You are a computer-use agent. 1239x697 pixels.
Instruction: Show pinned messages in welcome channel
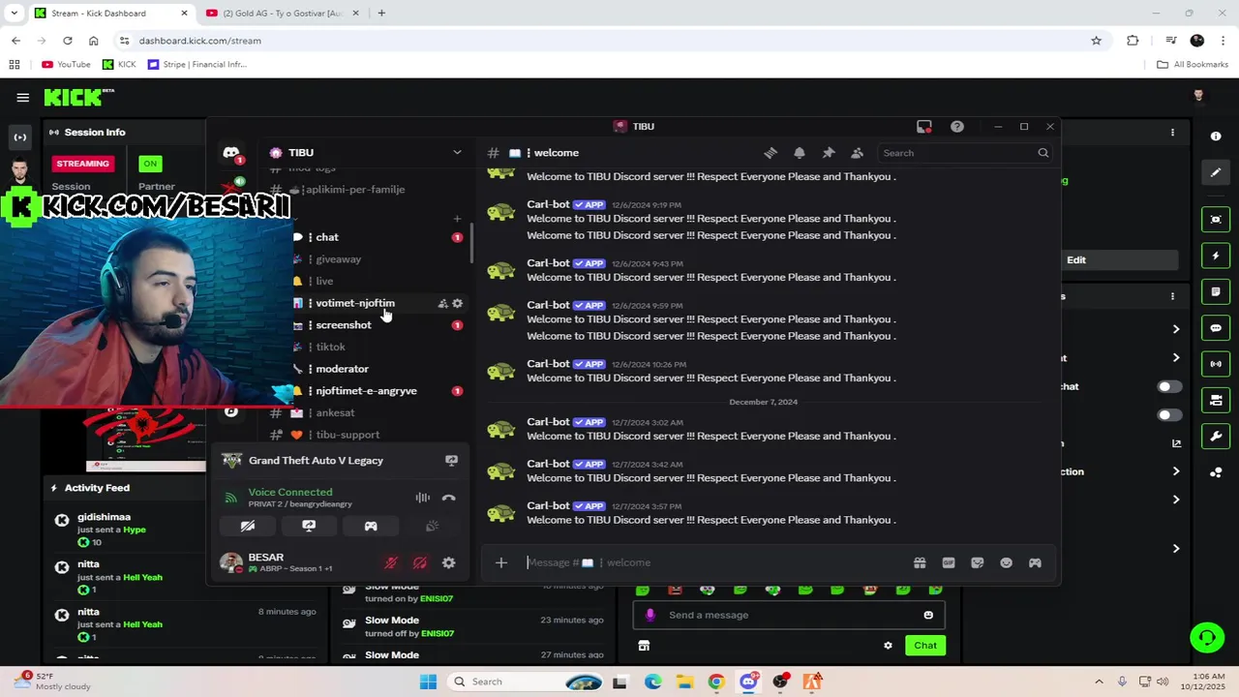click(x=829, y=153)
